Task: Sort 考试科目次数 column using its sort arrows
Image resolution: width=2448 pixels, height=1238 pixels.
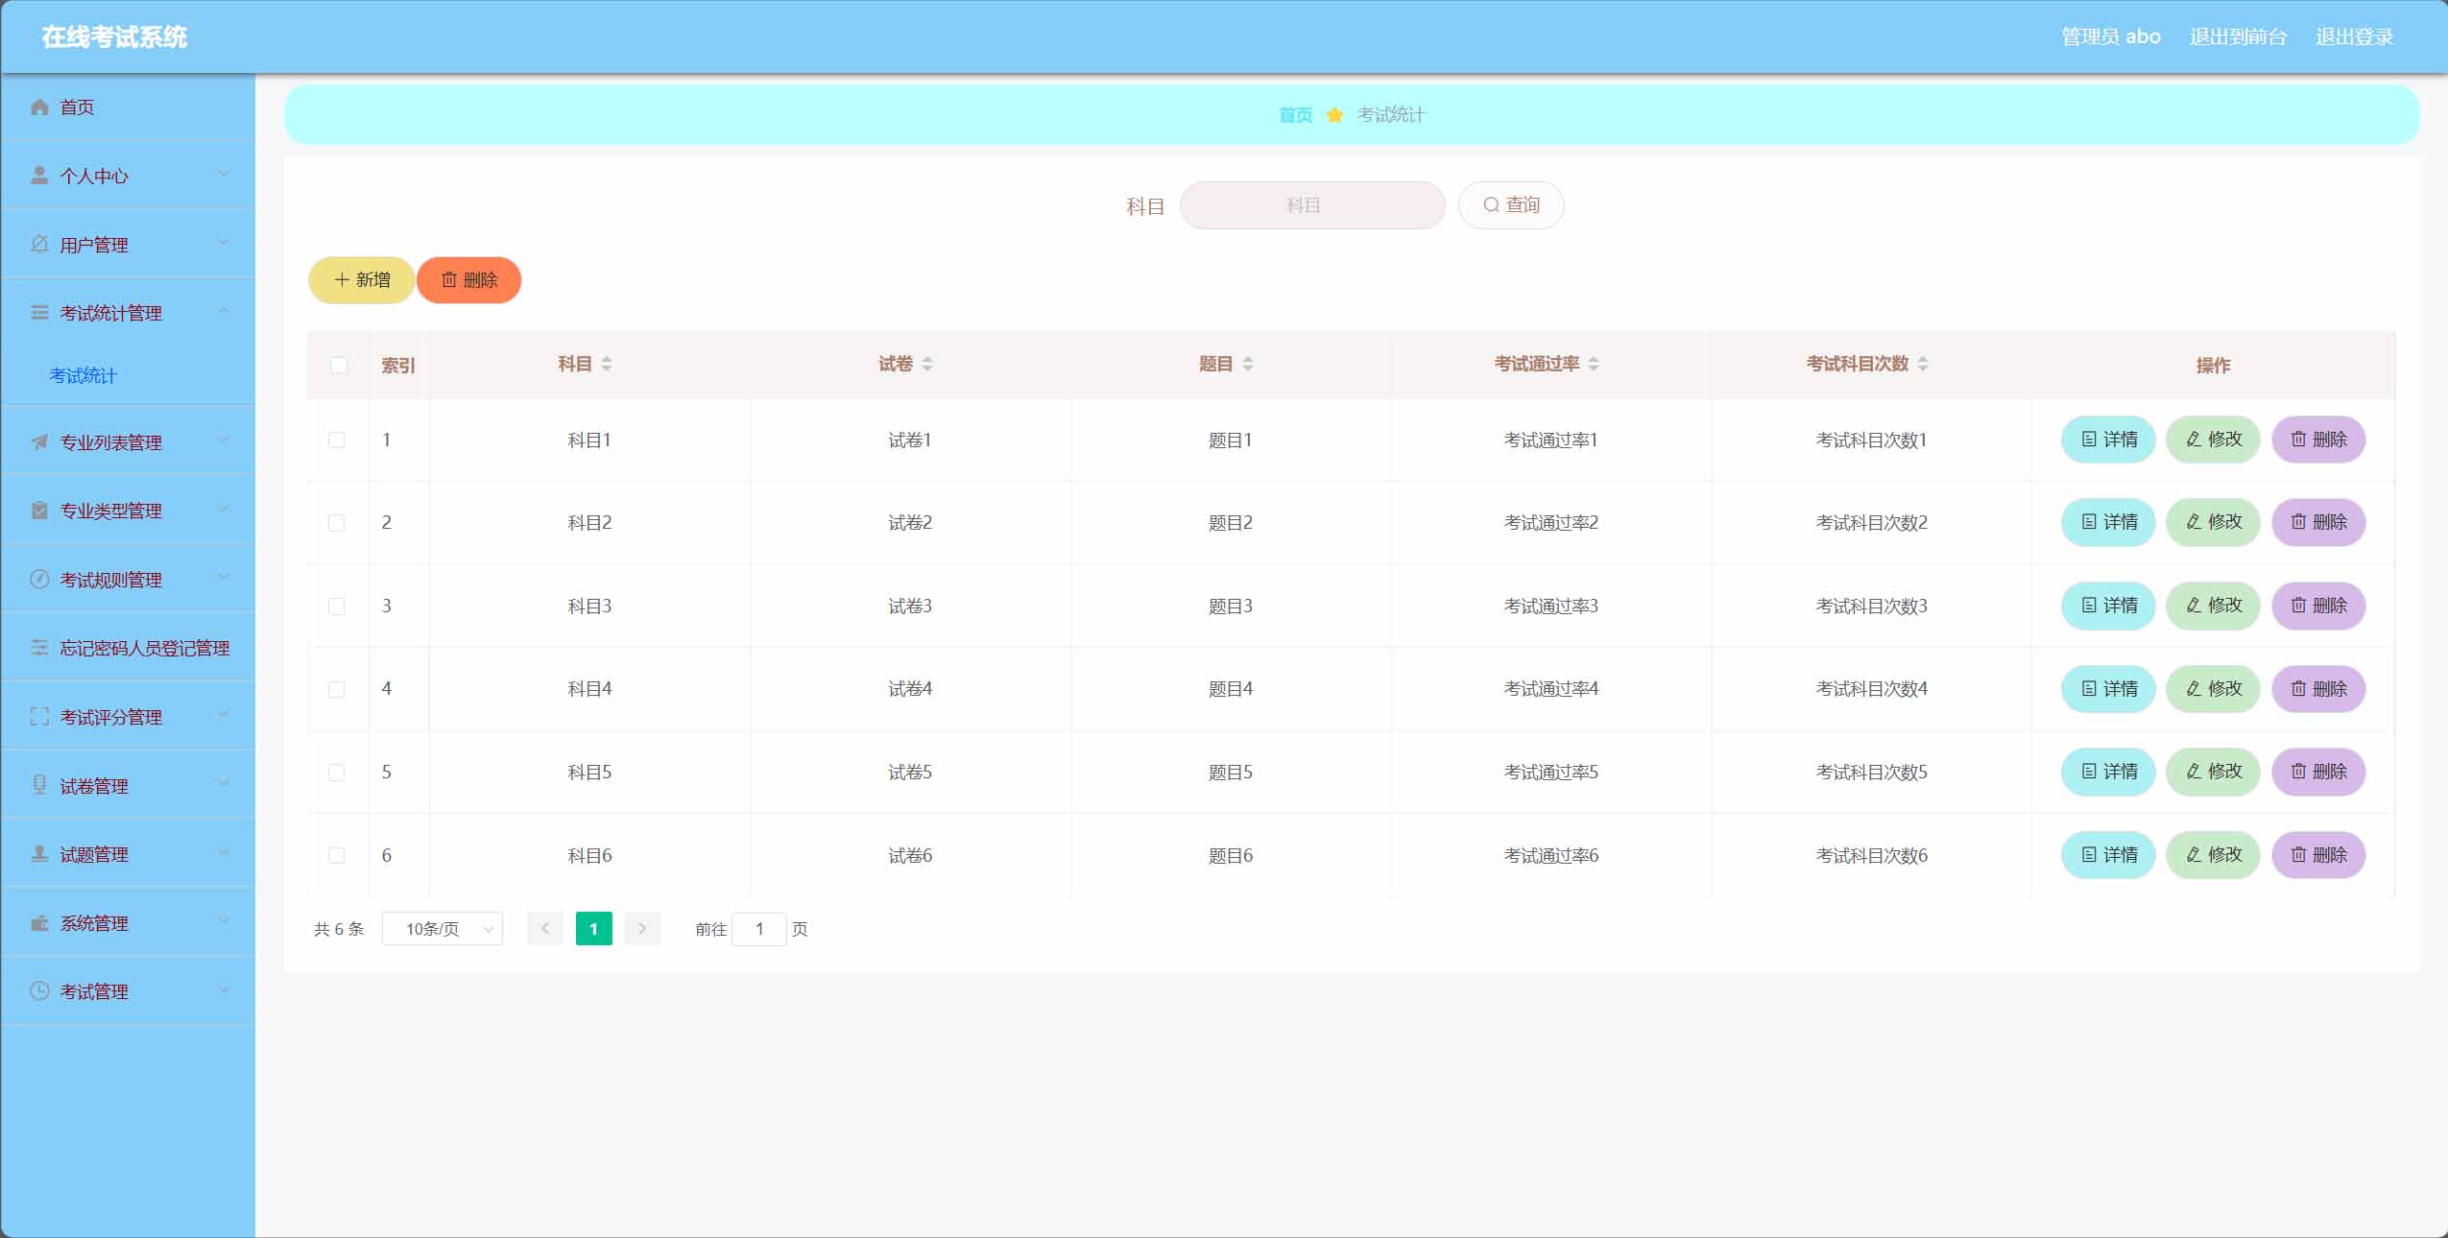Action: (1923, 364)
